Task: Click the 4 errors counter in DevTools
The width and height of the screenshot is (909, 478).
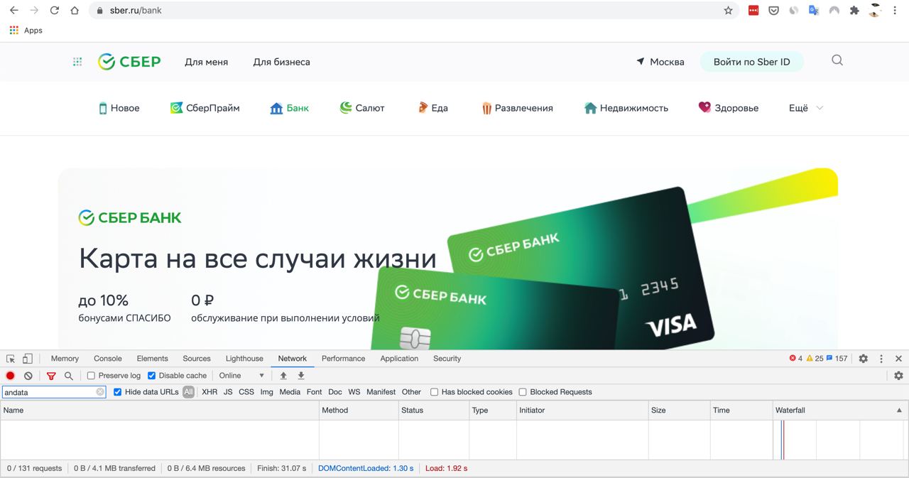Action: click(796, 359)
